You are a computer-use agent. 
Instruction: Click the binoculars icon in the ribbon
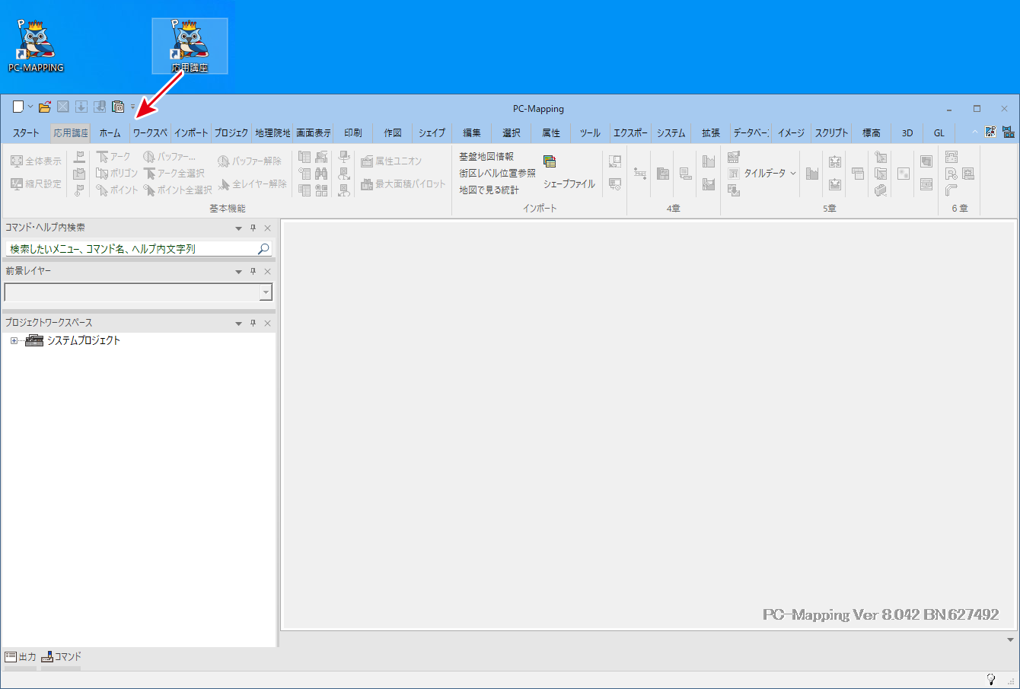pos(321,173)
